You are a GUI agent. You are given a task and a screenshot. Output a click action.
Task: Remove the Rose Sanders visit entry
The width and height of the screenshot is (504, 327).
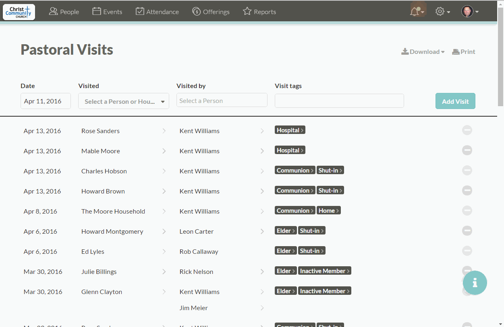[467, 130]
